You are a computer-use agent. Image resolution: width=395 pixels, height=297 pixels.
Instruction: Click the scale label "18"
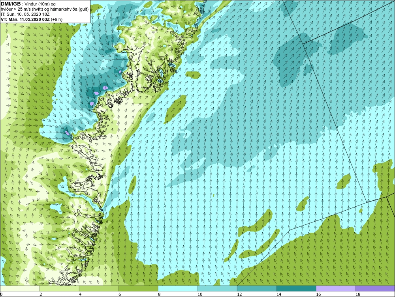[358, 294]
